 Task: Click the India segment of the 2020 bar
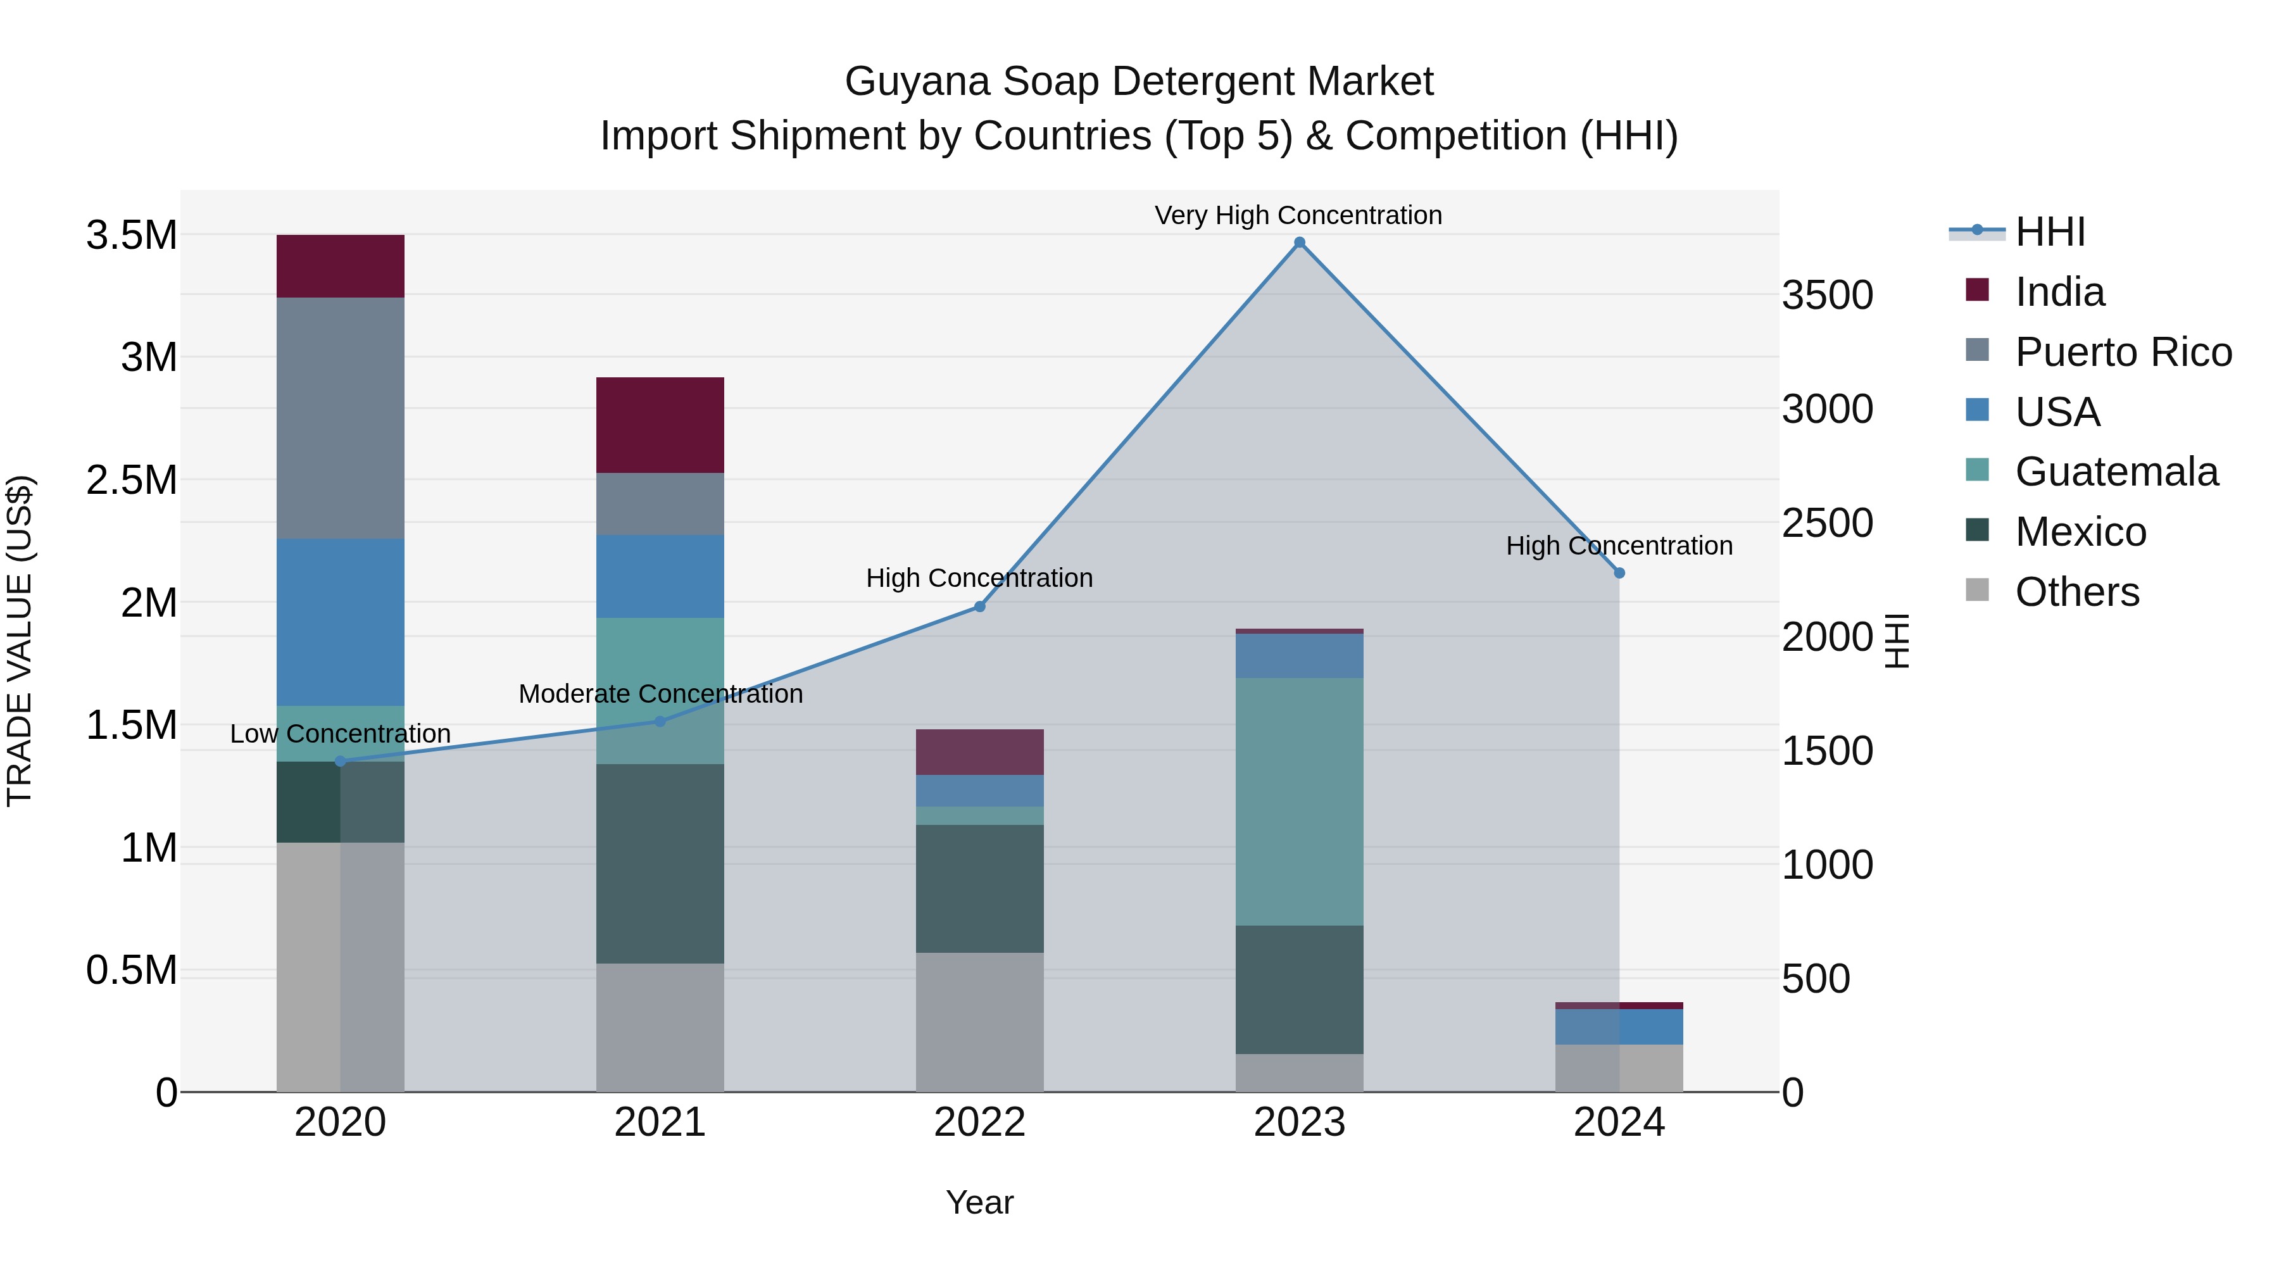pyautogui.click(x=341, y=267)
